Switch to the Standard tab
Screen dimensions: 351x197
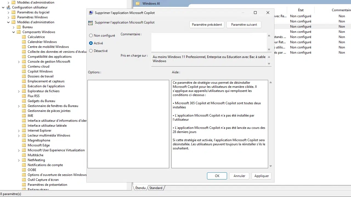pos(155,188)
